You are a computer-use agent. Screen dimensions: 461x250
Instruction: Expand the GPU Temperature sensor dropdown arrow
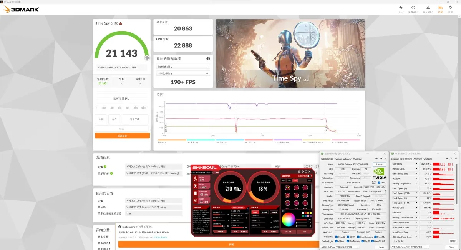416,174
